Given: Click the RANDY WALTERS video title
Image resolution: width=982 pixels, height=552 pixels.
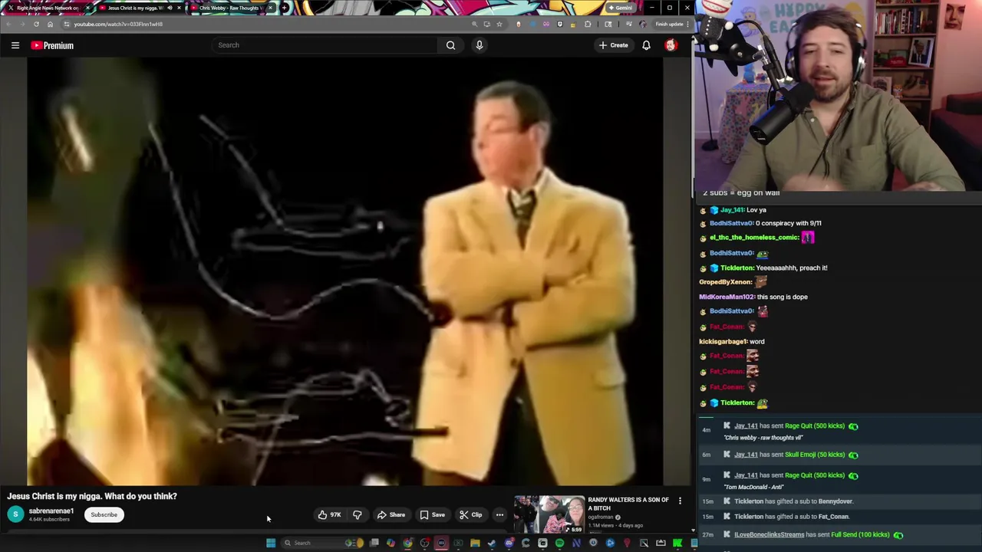Looking at the screenshot, I should pyautogui.click(x=628, y=504).
